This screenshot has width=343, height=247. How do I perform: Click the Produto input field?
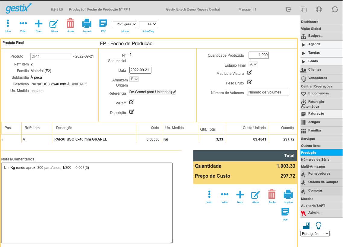click(51, 56)
